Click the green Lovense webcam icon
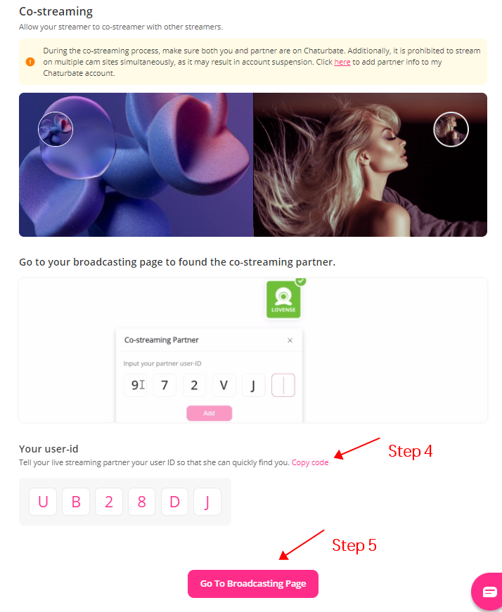The height and width of the screenshot is (612, 502). (283, 299)
